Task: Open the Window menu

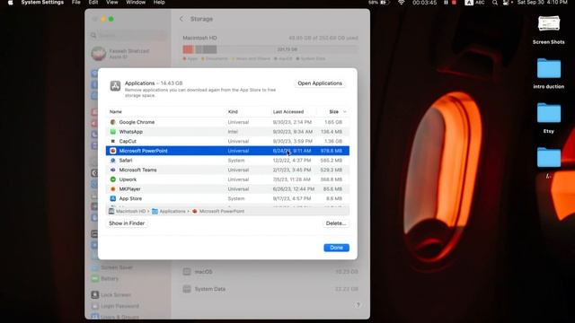Action: pos(136,3)
